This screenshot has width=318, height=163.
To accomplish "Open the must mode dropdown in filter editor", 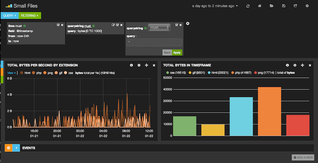I will point(159,27).
